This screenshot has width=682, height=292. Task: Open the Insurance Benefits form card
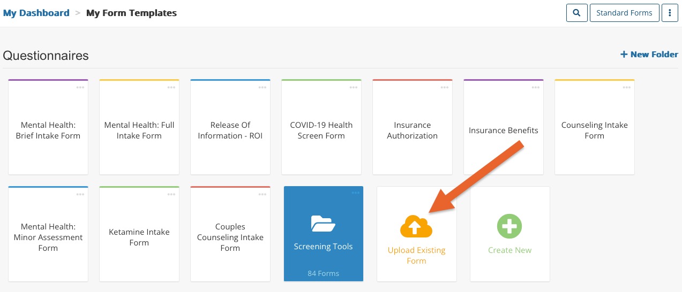[x=504, y=127]
